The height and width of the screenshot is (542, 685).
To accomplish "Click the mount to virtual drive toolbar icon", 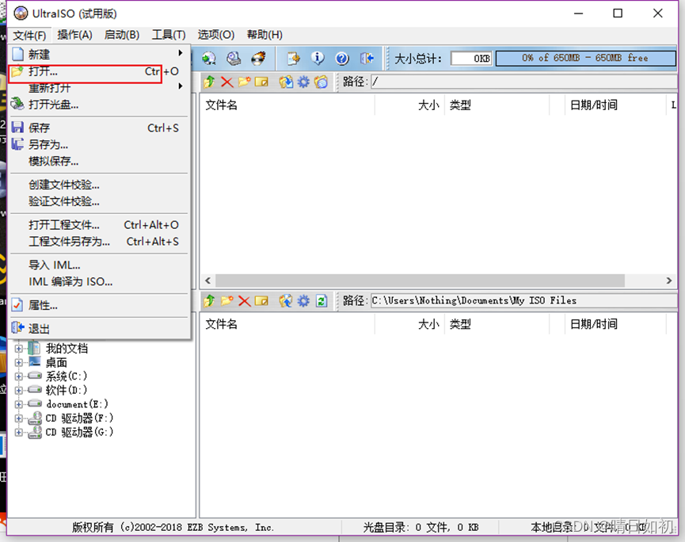I will point(209,58).
